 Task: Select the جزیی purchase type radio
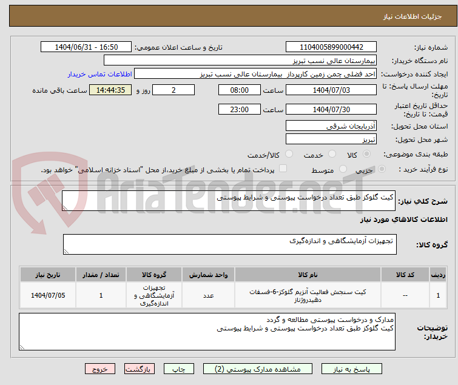[x=382, y=169]
